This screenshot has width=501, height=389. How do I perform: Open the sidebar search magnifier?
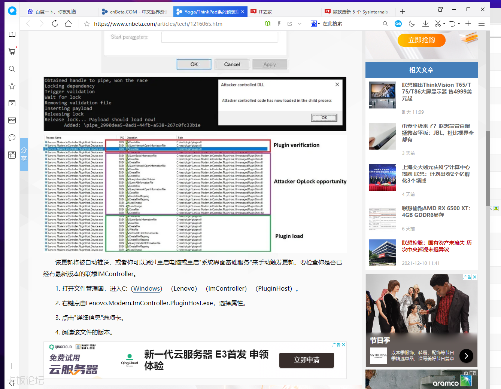[12, 69]
